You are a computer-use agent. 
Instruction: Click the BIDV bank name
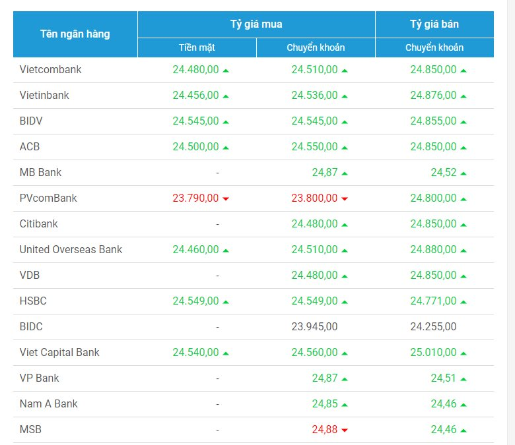click(31, 121)
